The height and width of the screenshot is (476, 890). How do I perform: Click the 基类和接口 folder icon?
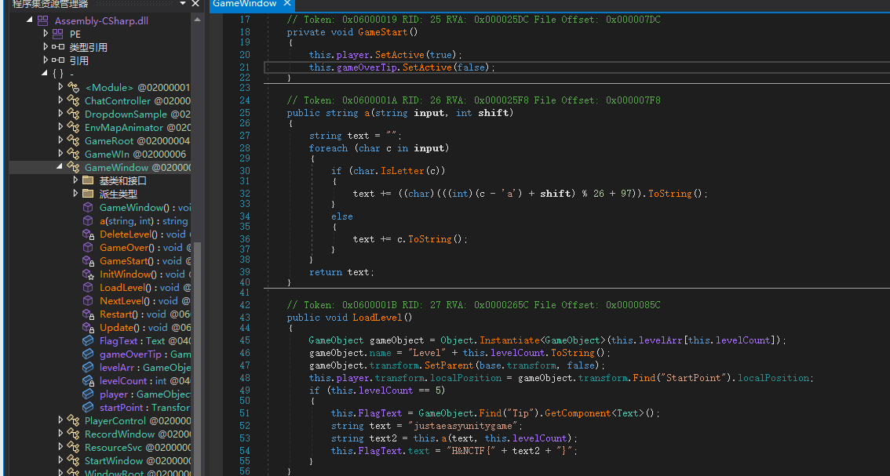pos(88,180)
